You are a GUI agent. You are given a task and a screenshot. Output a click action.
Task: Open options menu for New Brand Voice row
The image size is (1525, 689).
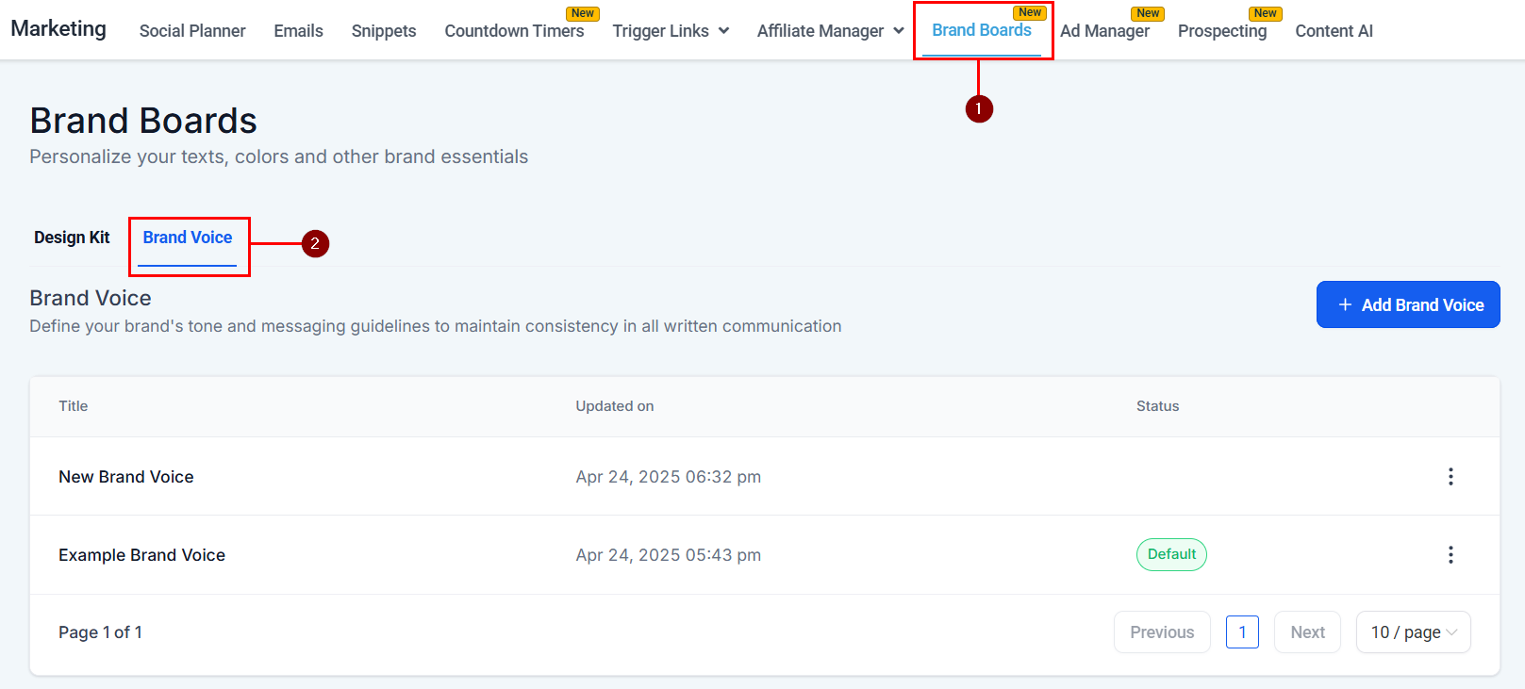pos(1450,477)
